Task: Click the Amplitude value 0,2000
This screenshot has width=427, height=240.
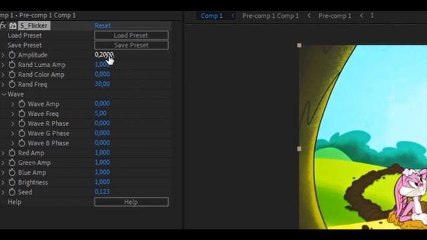Action: [x=104, y=55]
